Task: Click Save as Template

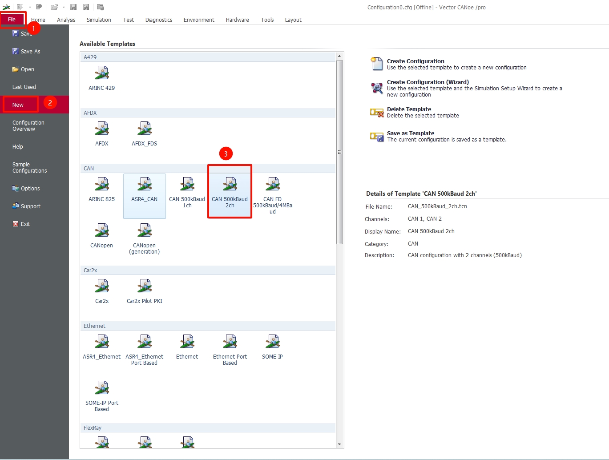Action: 410,133
